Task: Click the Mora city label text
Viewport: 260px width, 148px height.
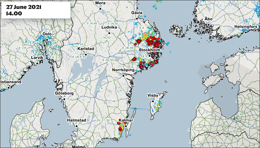Action: [x=100, y=3]
